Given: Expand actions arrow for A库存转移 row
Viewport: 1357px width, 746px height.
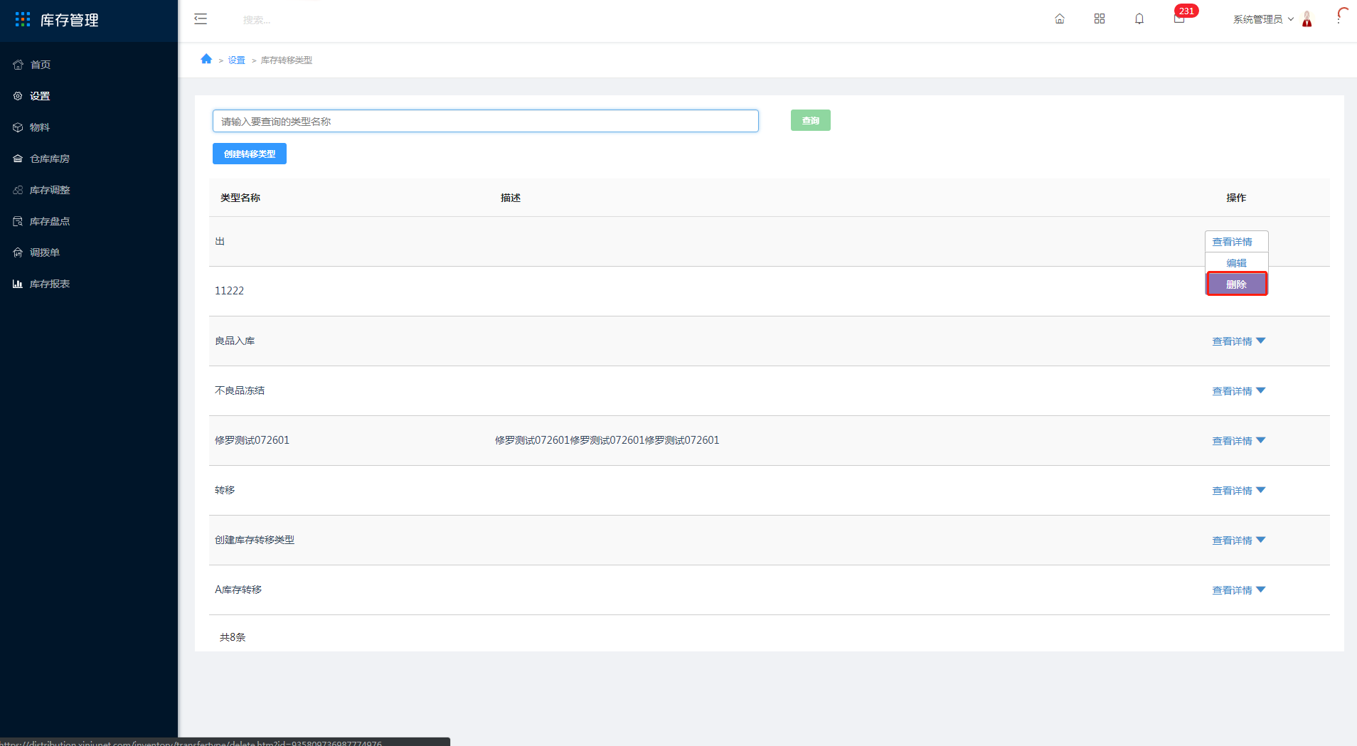Looking at the screenshot, I should [1261, 590].
